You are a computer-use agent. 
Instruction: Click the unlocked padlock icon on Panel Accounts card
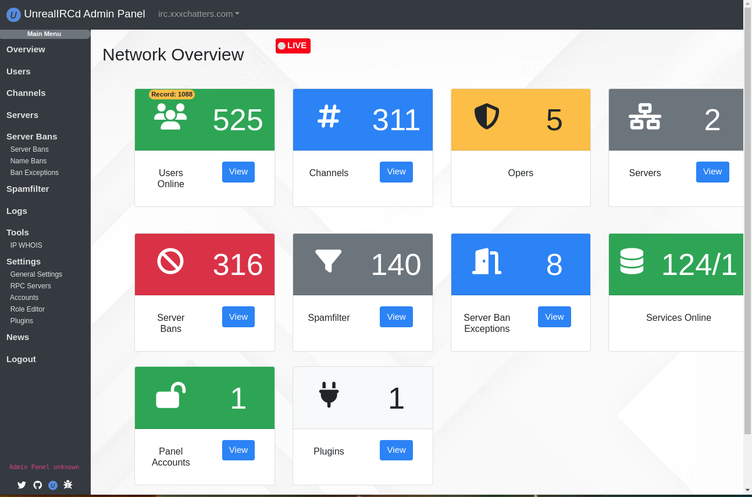click(170, 395)
